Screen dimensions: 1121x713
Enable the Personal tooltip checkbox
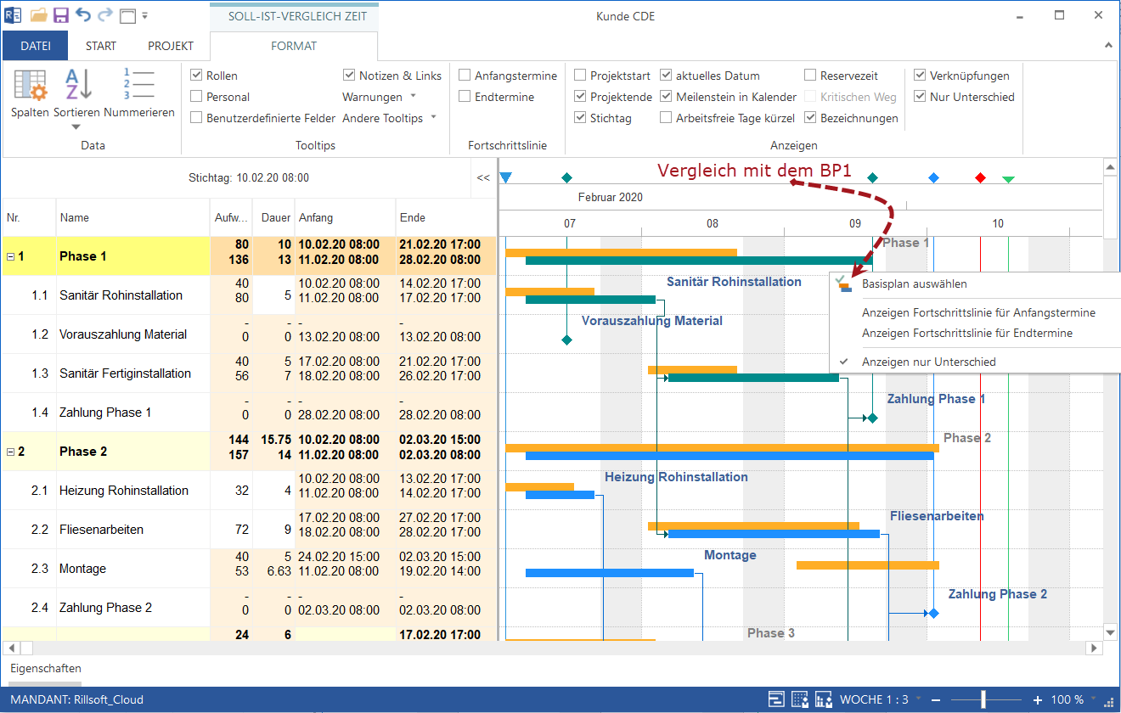click(196, 97)
